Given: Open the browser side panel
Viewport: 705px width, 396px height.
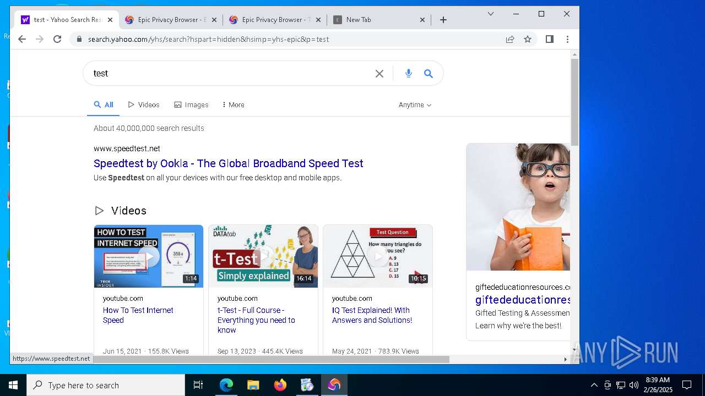Looking at the screenshot, I should tap(549, 39).
